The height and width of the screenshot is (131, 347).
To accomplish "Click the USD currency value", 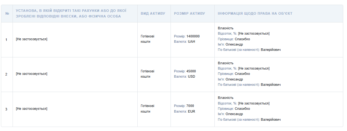I will (192, 77).
